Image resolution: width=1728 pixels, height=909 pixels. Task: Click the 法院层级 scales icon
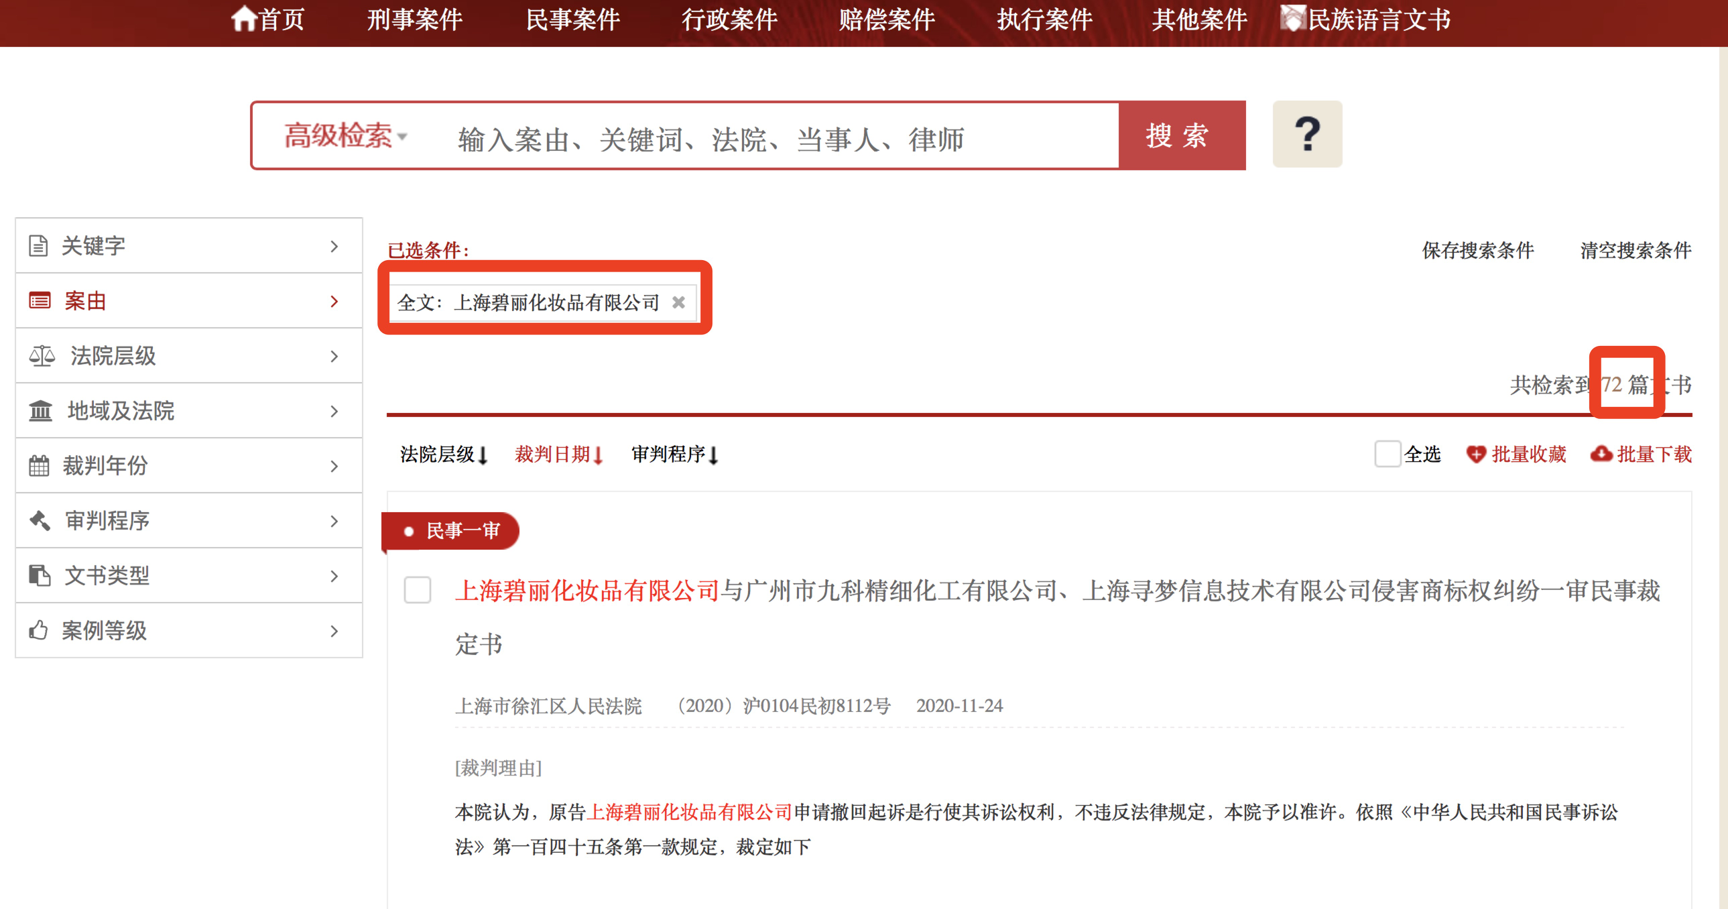[x=42, y=355]
